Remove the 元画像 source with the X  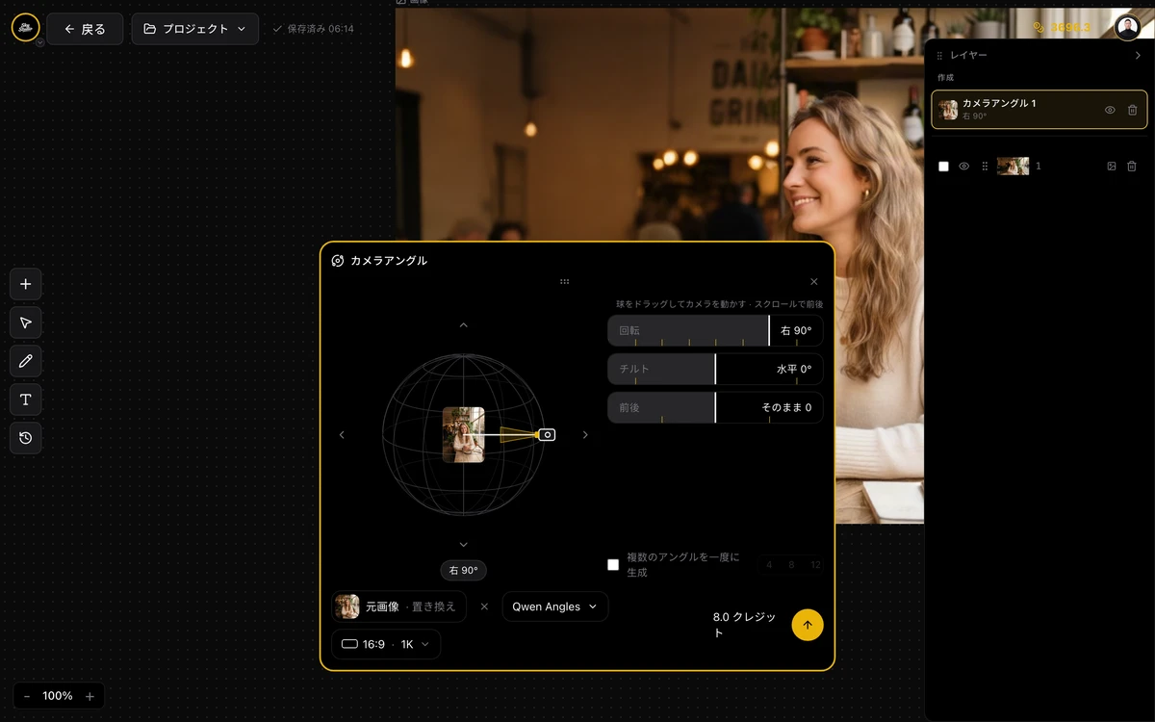[x=484, y=606]
